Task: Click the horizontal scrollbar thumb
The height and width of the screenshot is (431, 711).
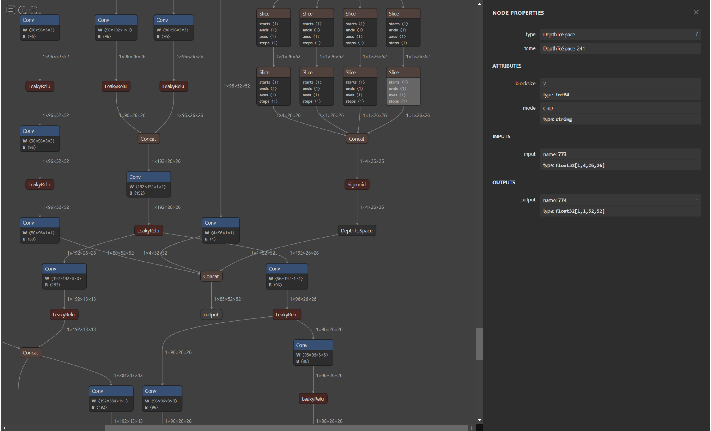Action: (286, 428)
